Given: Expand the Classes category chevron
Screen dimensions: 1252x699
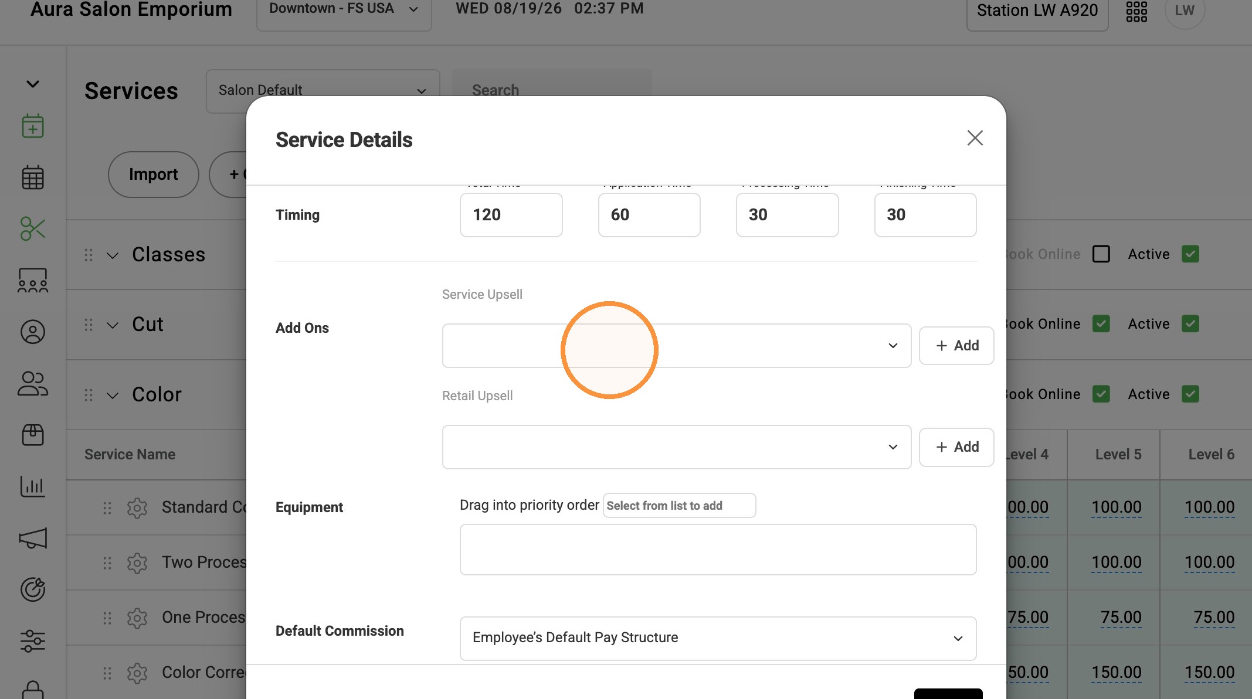Looking at the screenshot, I should click(x=113, y=255).
